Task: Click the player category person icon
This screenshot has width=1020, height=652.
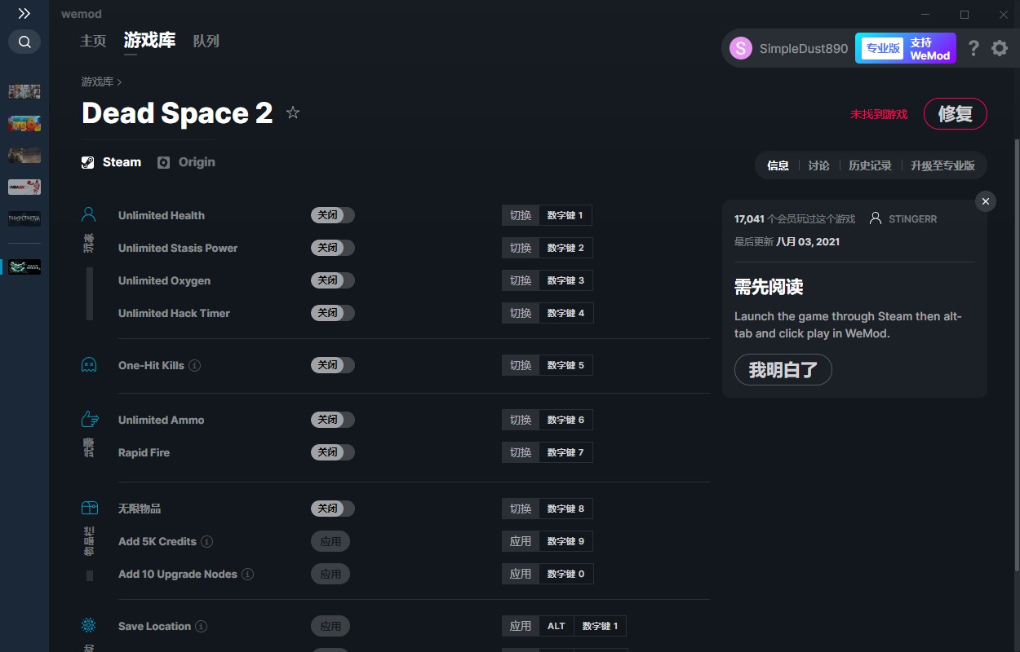Action: (89, 215)
